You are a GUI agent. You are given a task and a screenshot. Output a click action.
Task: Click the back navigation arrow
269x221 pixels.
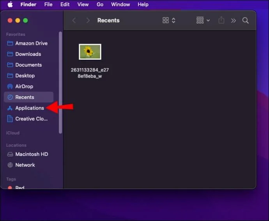point(74,20)
